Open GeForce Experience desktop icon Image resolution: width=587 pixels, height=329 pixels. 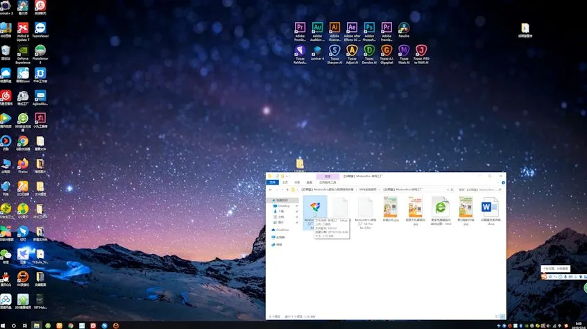[x=23, y=54]
